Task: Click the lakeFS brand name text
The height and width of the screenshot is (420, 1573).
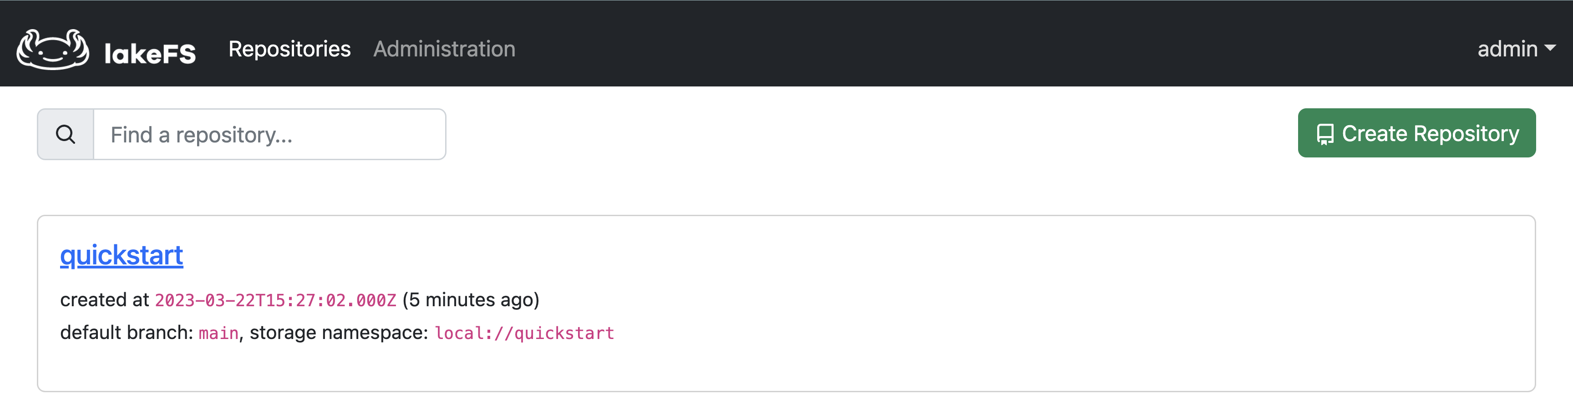Action: point(150,54)
